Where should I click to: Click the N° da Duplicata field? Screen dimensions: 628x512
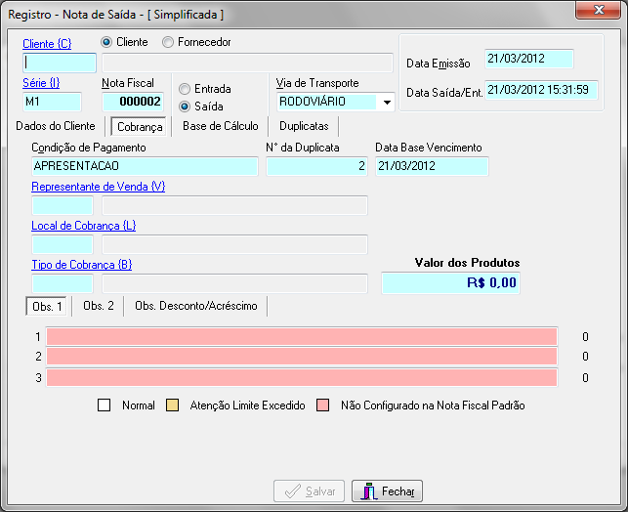pos(316,166)
